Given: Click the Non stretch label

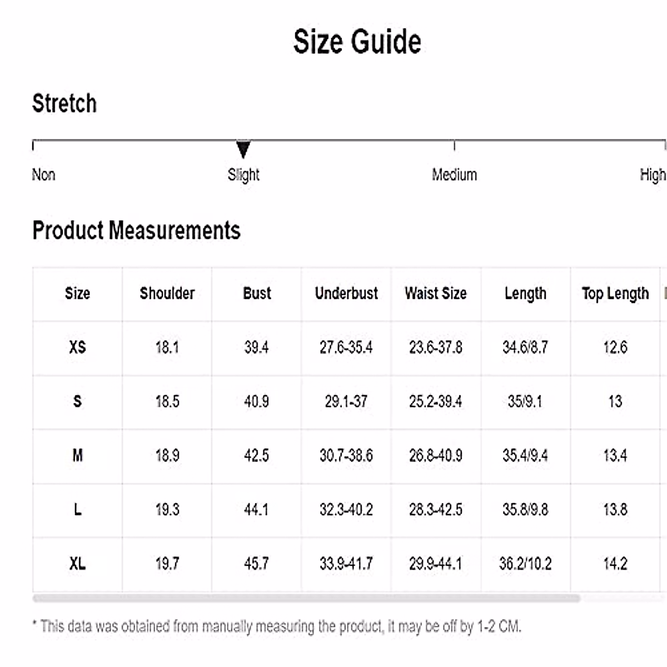Looking at the screenshot, I should (x=43, y=175).
